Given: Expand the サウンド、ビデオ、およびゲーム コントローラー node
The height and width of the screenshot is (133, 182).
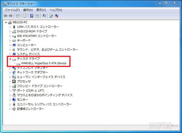Looking at the screenshot, I should coord(10,50).
